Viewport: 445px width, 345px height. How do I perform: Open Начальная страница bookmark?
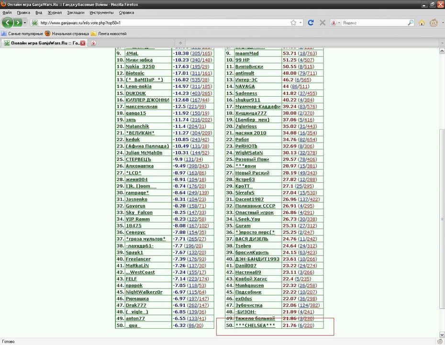[x=67, y=33]
